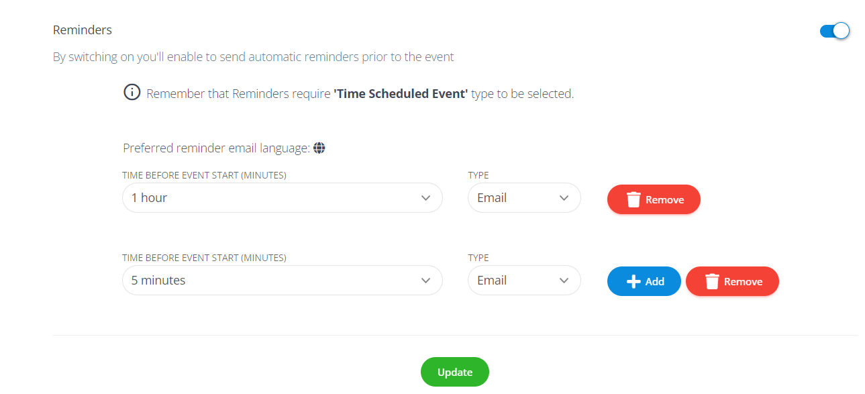Click the plus icon on the Add button
The height and width of the screenshot is (394, 865).
click(633, 281)
